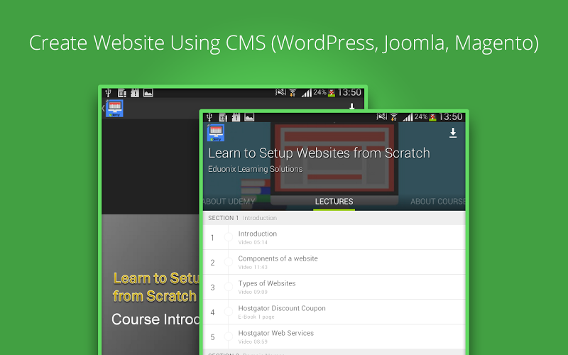Screen dimensions: 568x355
Task: Toggle completion circle for Hostgator Discount Coupon
Action: 229,312
